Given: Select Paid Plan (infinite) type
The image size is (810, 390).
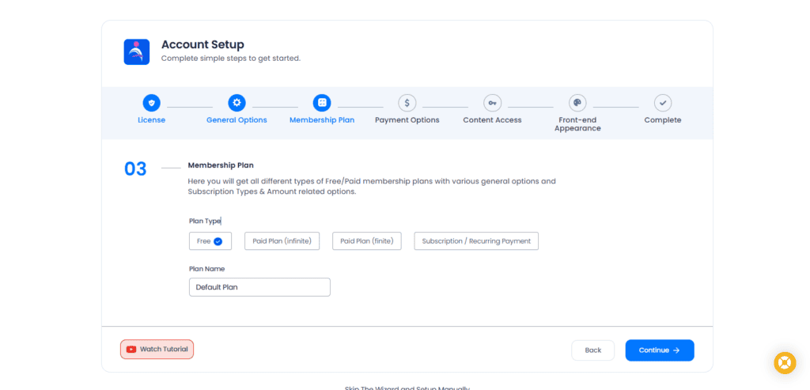Looking at the screenshot, I should coord(282,241).
